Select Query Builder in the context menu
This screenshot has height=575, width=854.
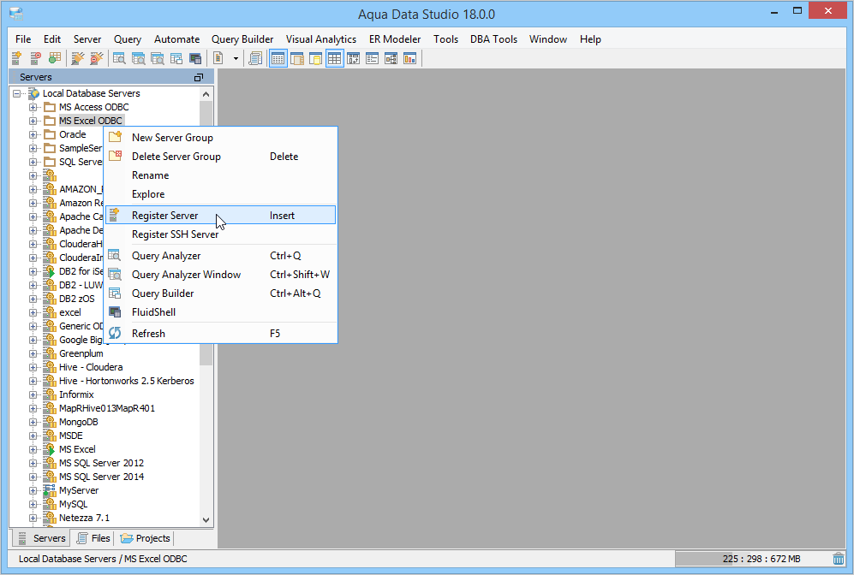click(221, 293)
